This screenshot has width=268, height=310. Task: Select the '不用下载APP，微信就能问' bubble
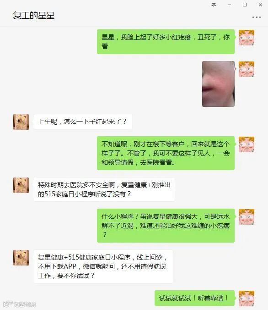pos(103,266)
